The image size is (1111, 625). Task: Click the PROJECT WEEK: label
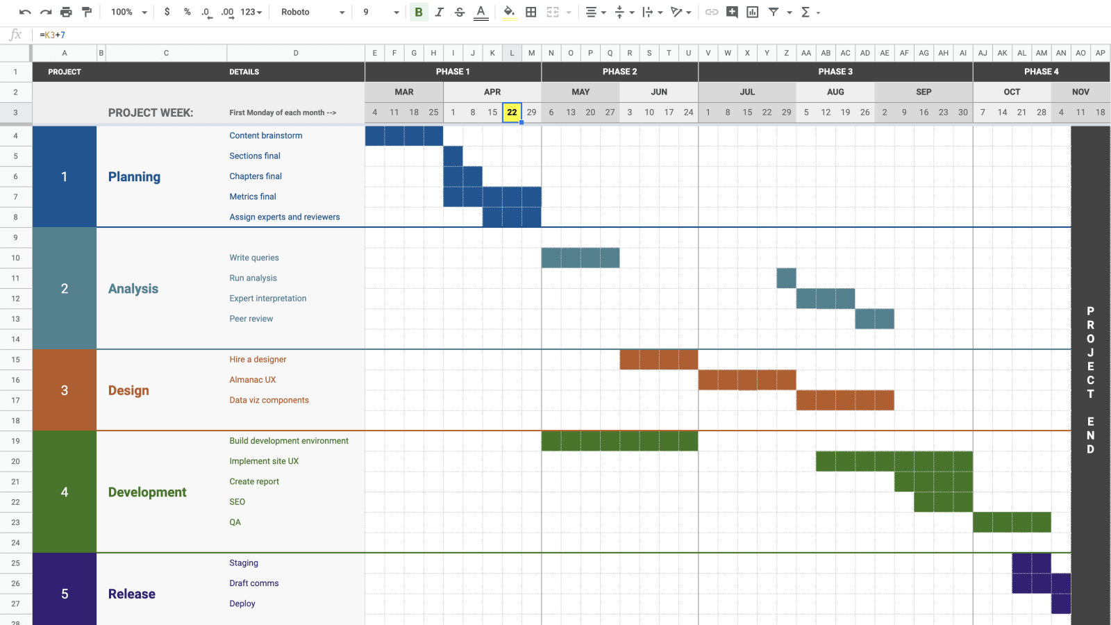point(151,112)
